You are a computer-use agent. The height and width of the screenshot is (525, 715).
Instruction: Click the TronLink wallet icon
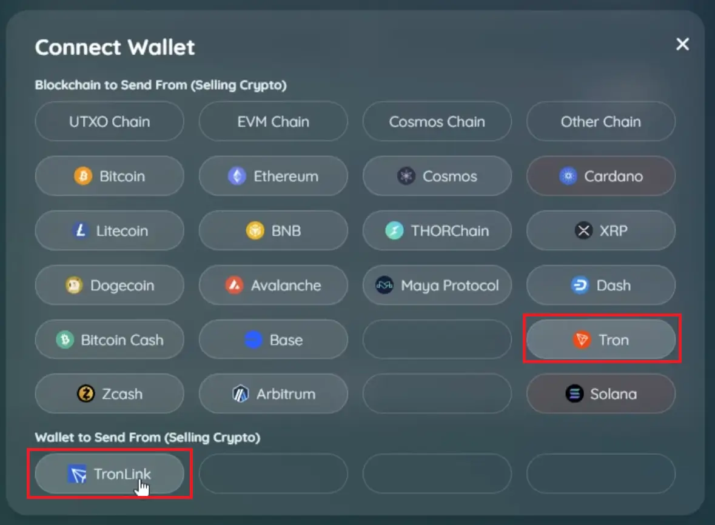77,474
